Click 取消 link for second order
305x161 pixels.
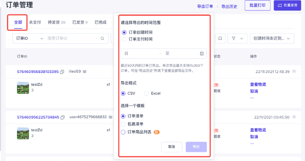[x=254, y=137]
